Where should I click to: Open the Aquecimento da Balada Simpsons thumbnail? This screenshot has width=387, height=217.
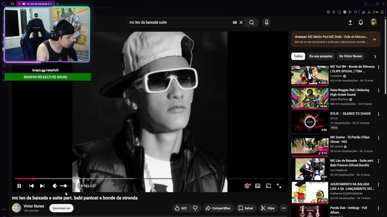coord(310,193)
